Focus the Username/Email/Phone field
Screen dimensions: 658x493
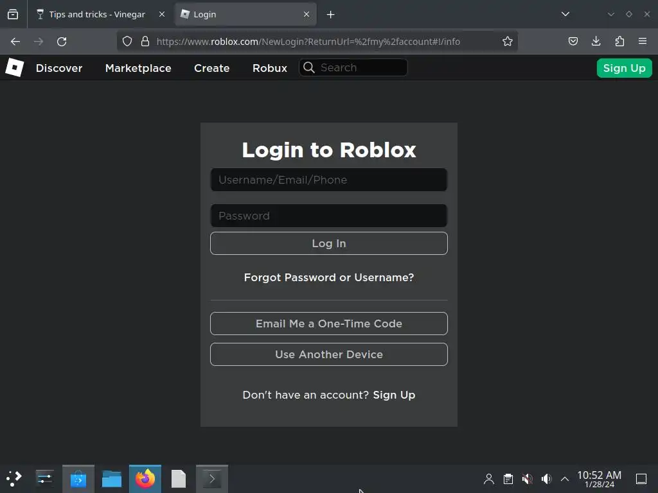pos(329,180)
